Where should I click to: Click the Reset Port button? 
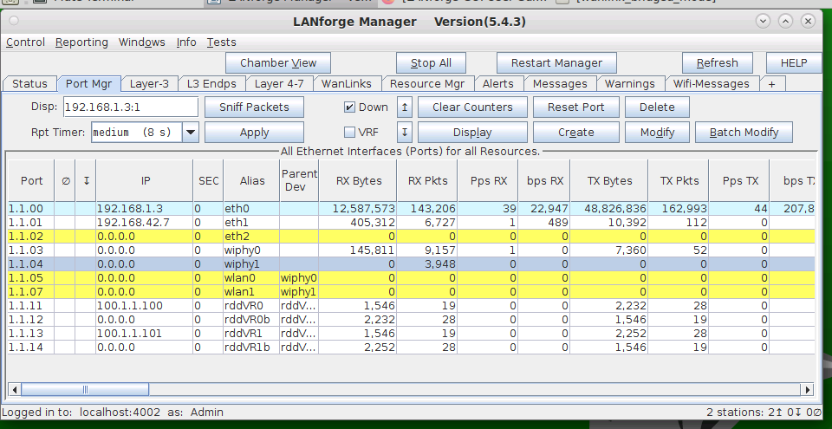575,107
